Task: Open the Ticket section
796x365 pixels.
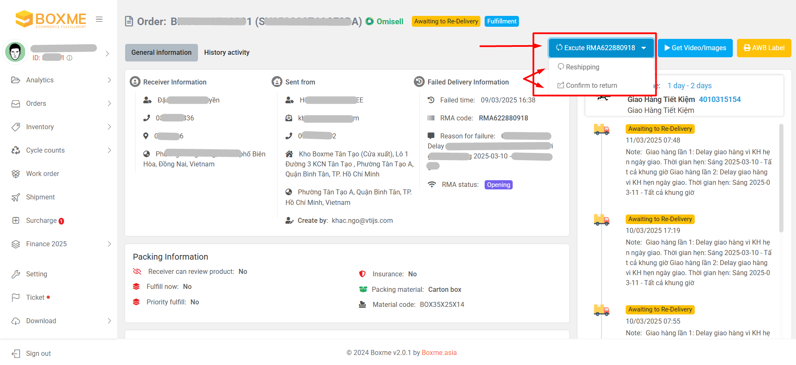Action: (35, 297)
